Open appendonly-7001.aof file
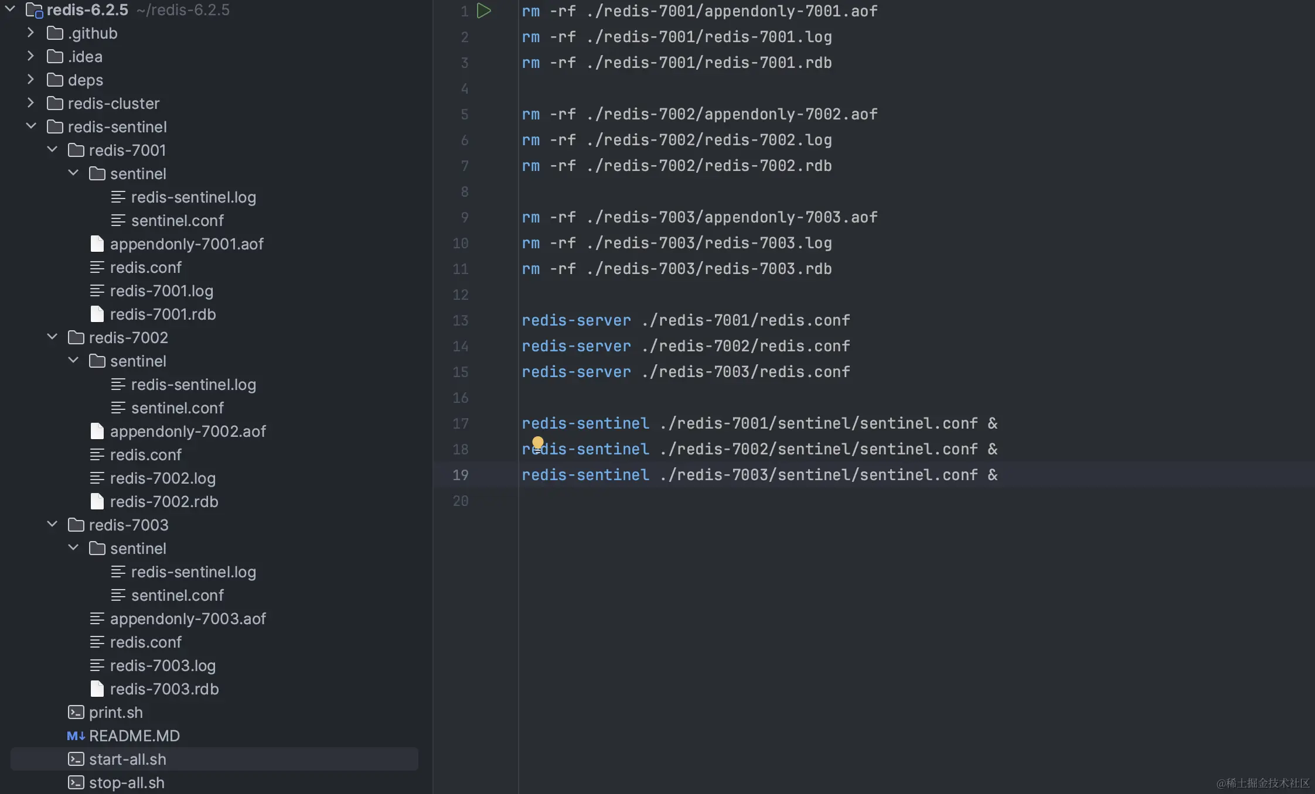 (x=186, y=244)
